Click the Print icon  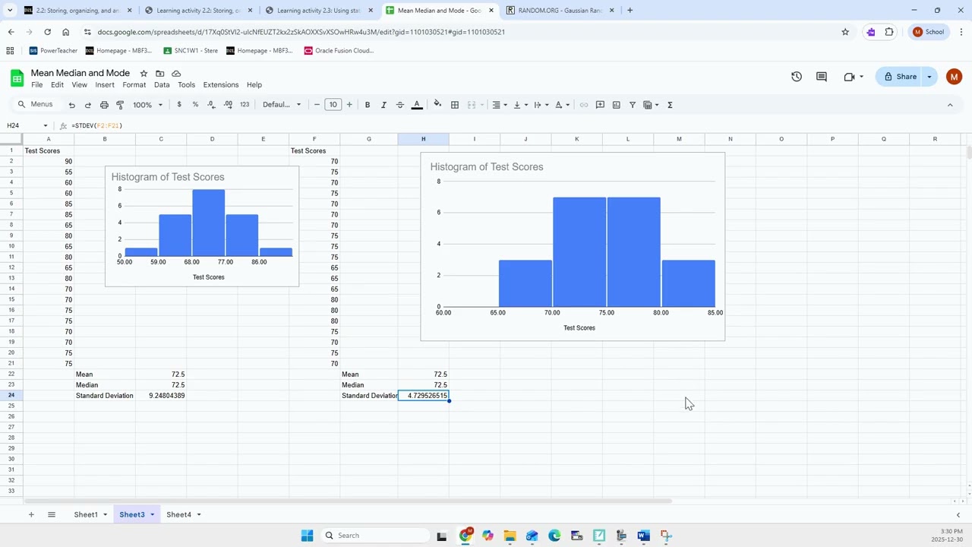pyautogui.click(x=104, y=105)
